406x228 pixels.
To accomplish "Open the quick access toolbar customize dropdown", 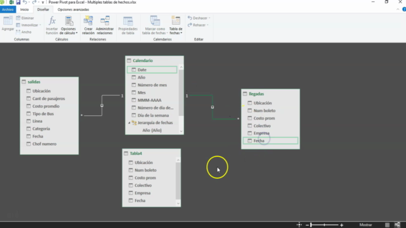I will pyautogui.click(x=43, y=3).
